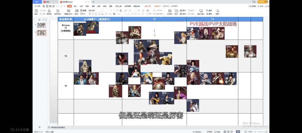The width and height of the screenshot is (302, 133).
Task: Apply strikethrough formatting
Action: pos(99,14)
